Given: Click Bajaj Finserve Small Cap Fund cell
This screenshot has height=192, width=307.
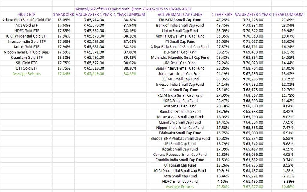Looking at the screenshot, I should click(180, 68).
